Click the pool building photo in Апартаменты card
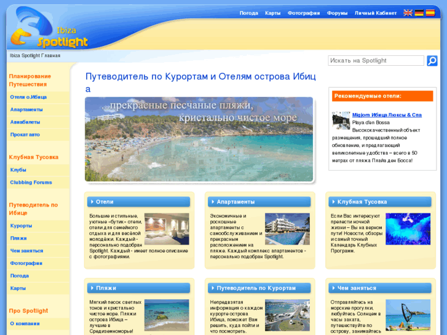 287,229
